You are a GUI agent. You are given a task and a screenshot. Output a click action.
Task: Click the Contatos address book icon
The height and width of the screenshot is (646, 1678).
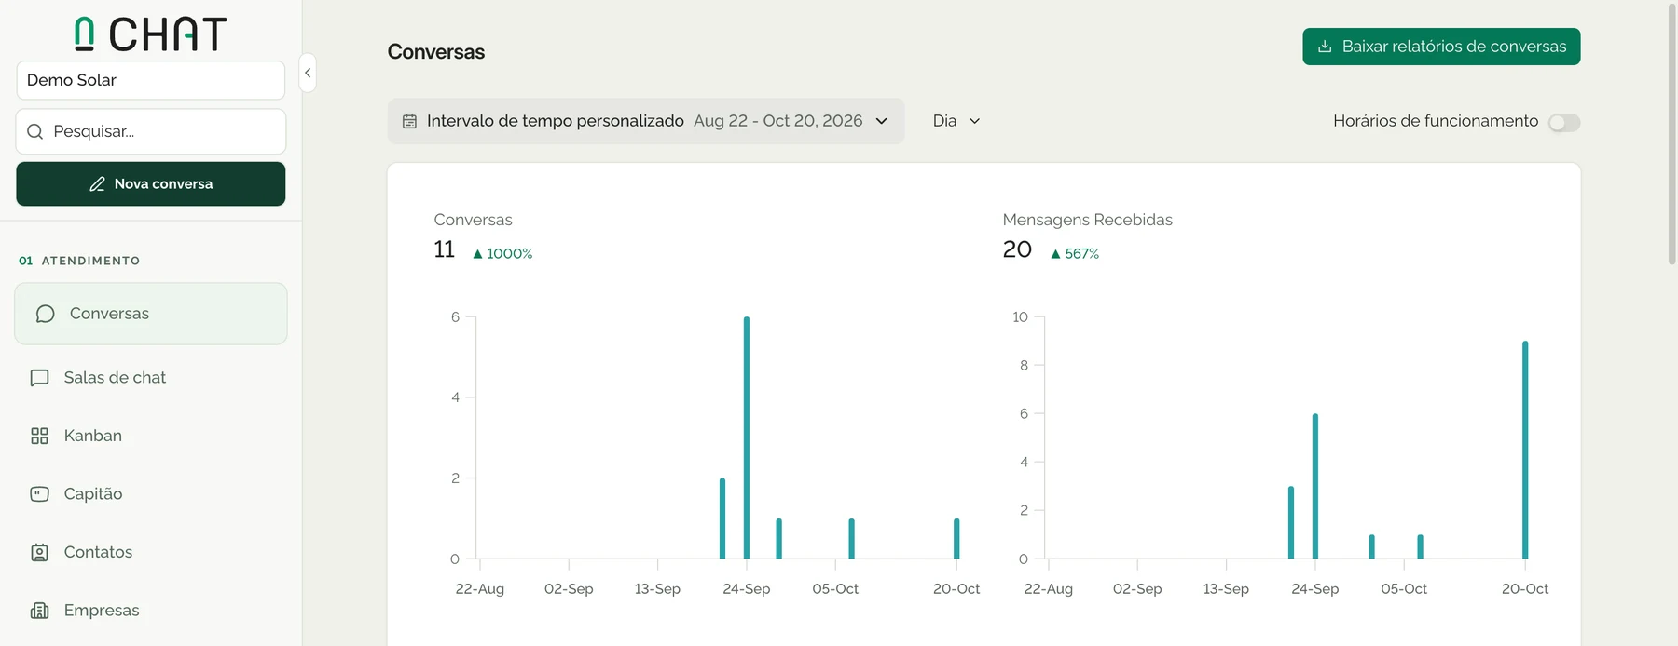pyautogui.click(x=40, y=553)
